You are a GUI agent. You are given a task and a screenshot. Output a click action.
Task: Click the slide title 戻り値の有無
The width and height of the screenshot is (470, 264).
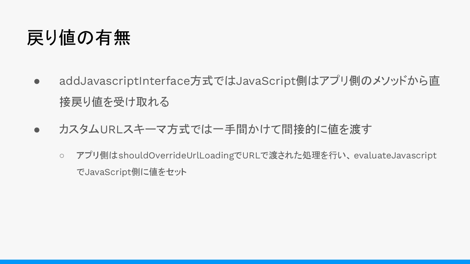pyautogui.click(x=79, y=38)
